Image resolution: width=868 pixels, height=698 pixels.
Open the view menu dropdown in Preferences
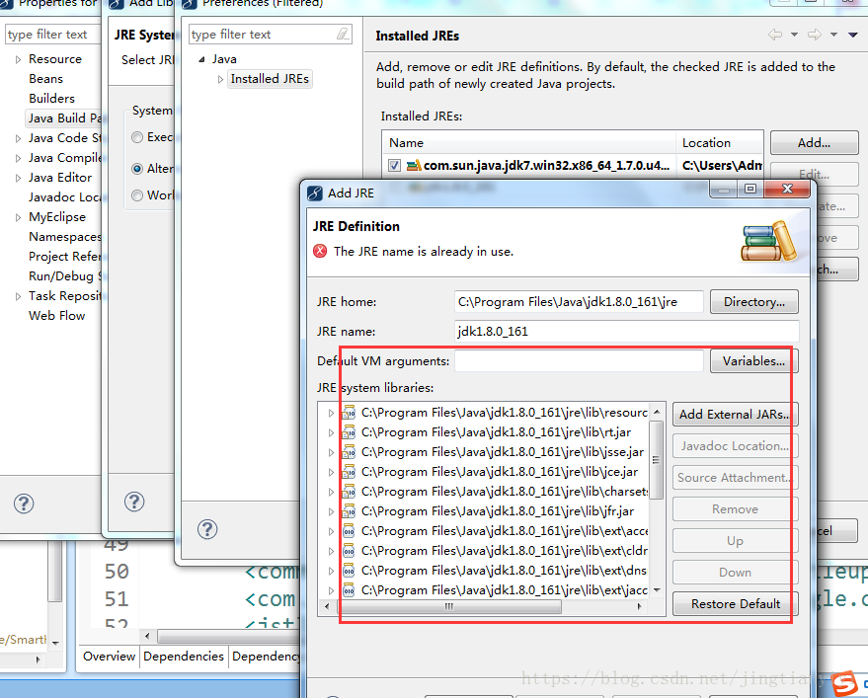click(853, 35)
